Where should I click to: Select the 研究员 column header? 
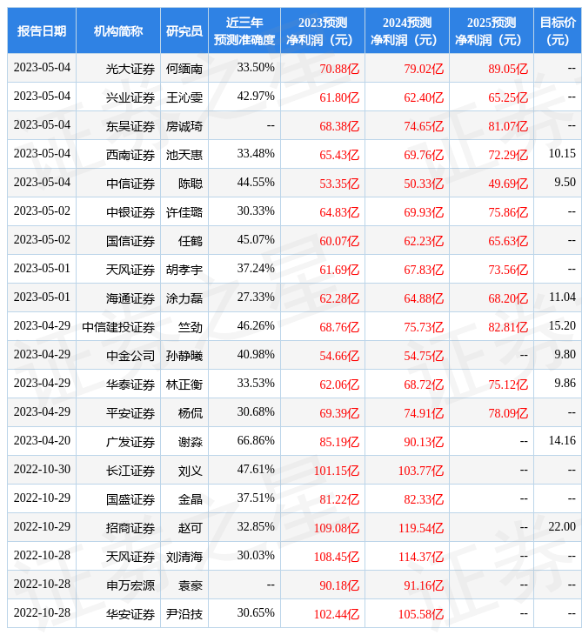click(x=184, y=30)
